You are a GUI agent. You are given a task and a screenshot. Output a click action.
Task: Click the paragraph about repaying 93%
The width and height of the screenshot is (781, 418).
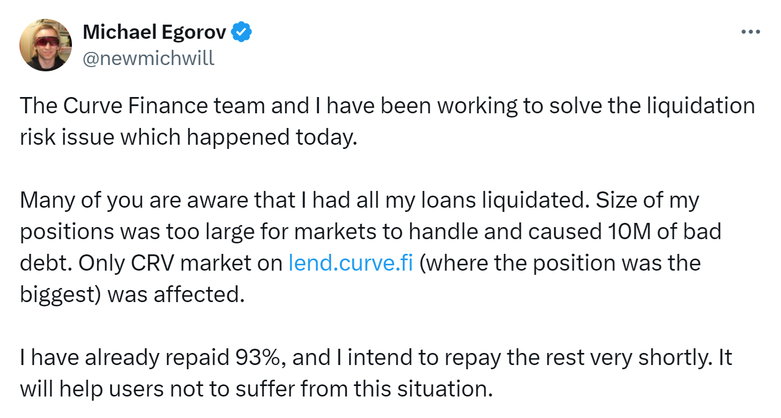(x=376, y=373)
